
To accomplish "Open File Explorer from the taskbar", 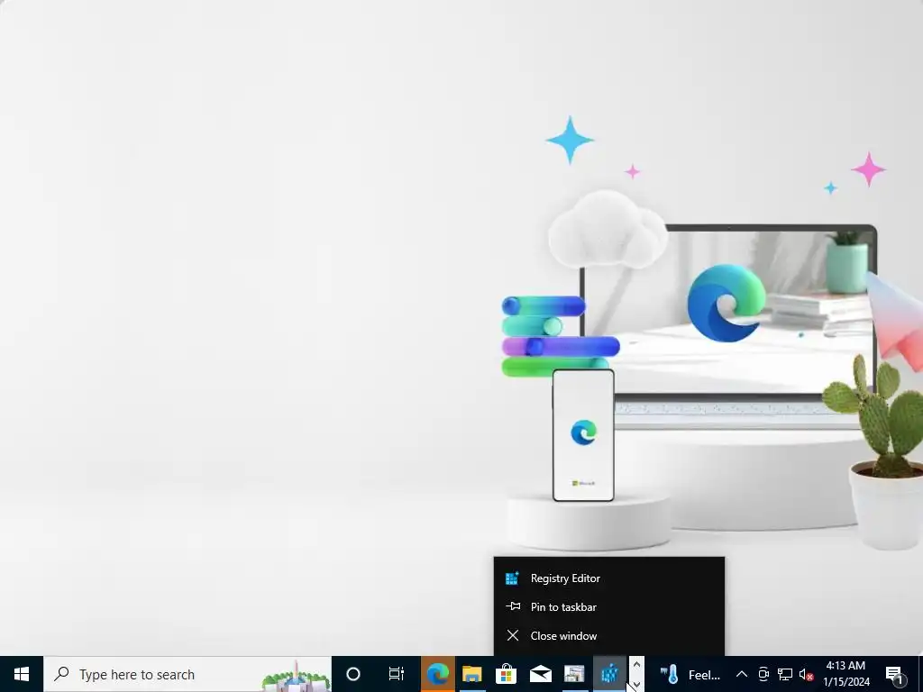I will [x=471, y=674].
